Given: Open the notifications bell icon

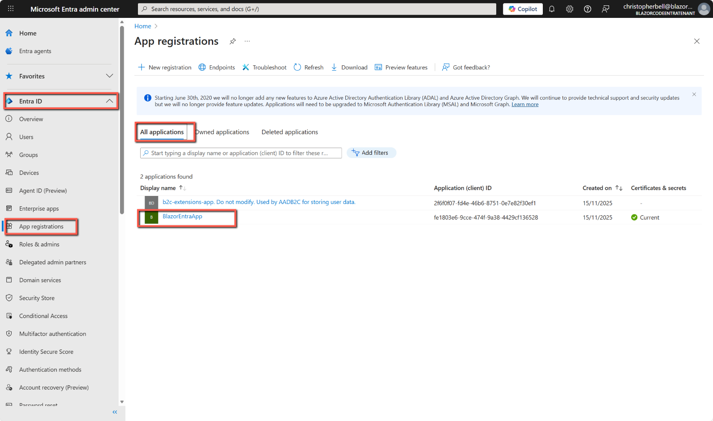Looking at the screenshot, I should coord(552,9).
